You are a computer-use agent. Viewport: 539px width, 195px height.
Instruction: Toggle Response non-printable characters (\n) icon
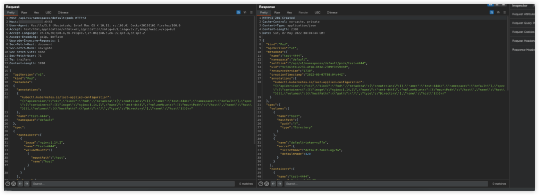pos(498,12)
